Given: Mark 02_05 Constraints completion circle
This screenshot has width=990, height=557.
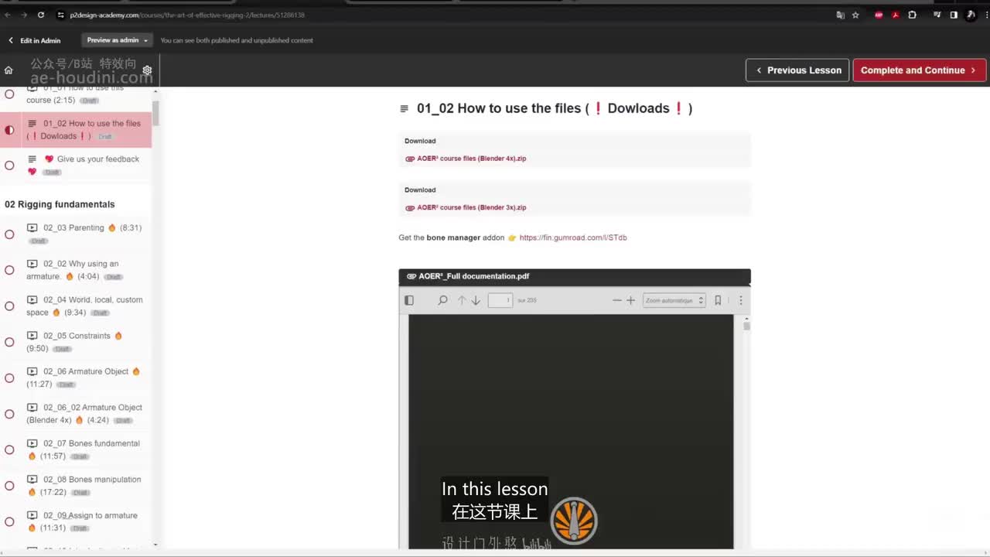Looking at the screenshot, I should tap(9, 342).
